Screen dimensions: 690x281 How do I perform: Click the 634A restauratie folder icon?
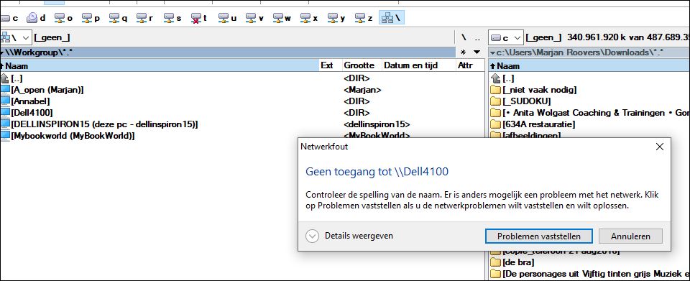point(495,124)
